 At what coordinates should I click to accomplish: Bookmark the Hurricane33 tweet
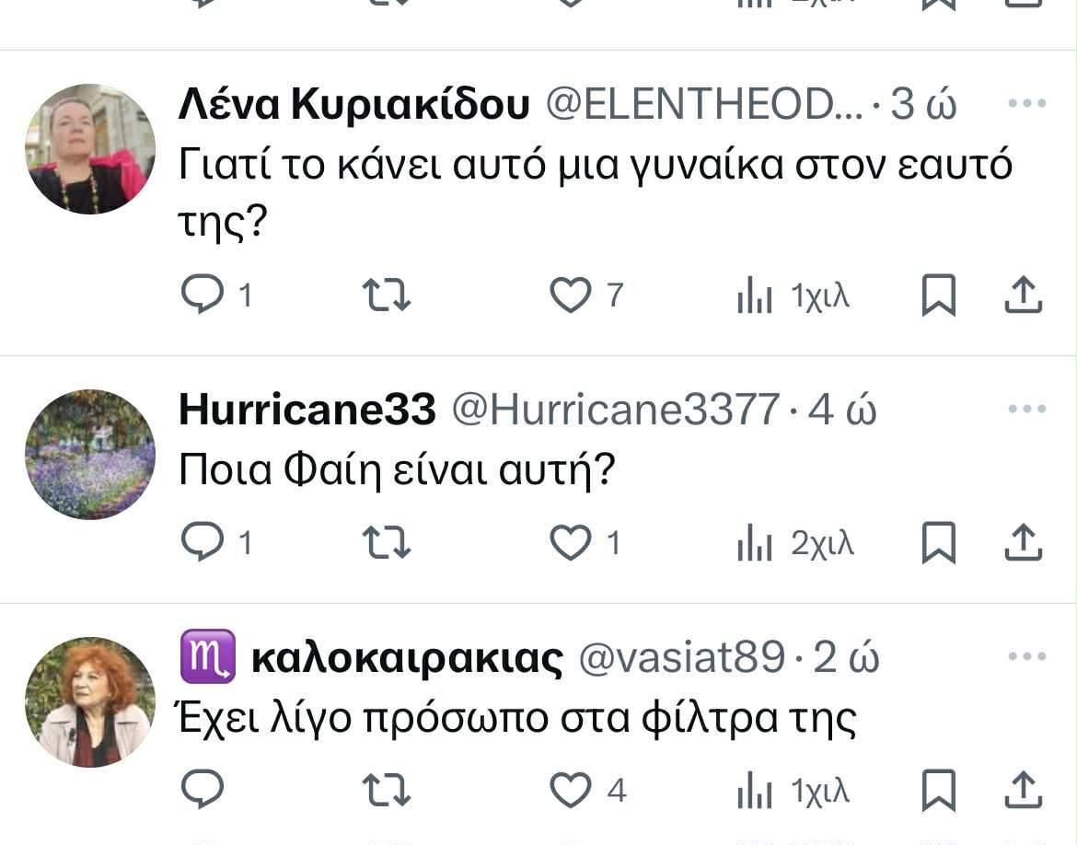(938, 542)
